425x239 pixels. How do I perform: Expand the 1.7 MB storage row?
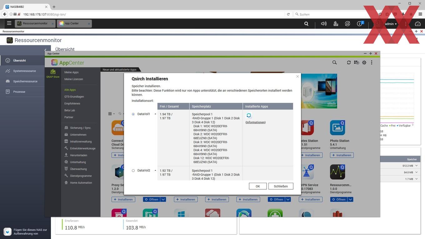pyautogui.click(x=417, y=179)
